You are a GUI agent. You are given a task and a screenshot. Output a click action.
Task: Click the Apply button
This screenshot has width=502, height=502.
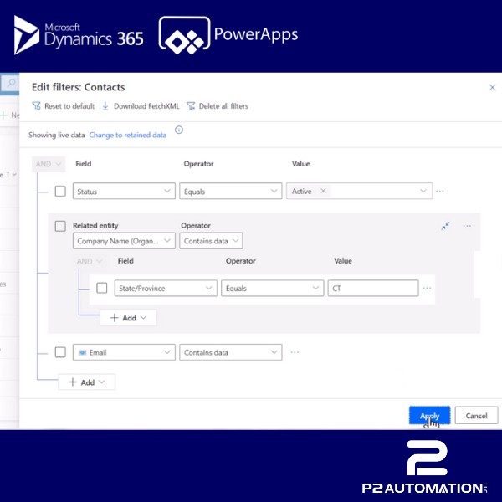pyautogui.click(x=430, y=416)
